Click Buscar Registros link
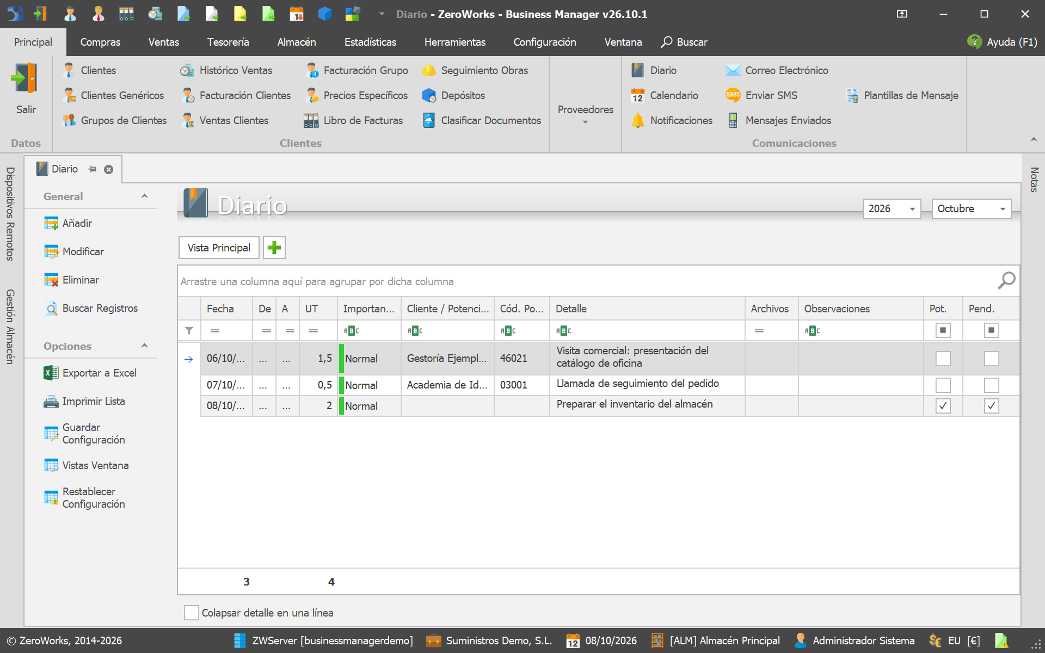The image size is (1045, 653). [100, 309]
